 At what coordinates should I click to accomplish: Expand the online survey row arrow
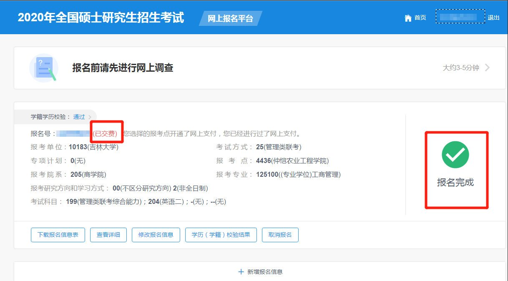(x=487, y=68)
